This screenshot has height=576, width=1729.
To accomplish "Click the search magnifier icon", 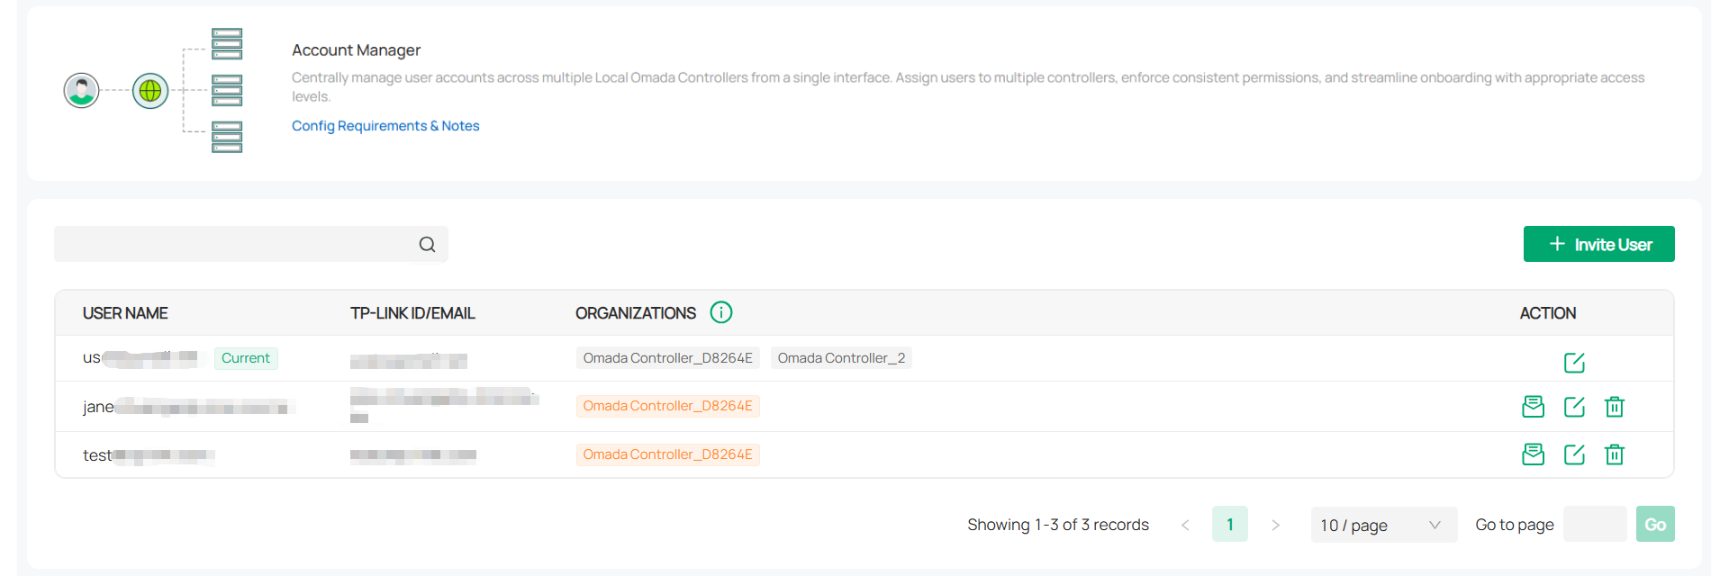I will click(x=427, y=245).
